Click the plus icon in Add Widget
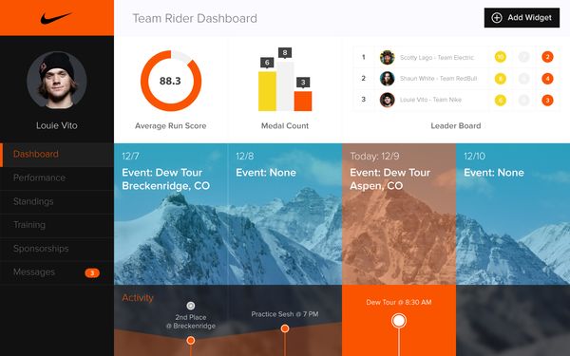Viewport: 570px width, 356px height. click(497, 18)
